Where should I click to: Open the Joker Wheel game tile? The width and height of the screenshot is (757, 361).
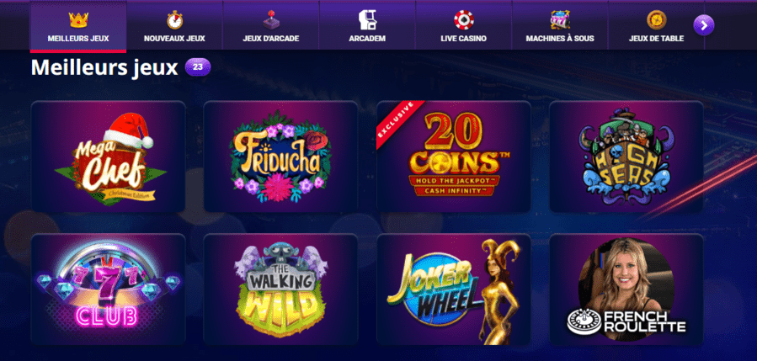click(x=453, y=289)
